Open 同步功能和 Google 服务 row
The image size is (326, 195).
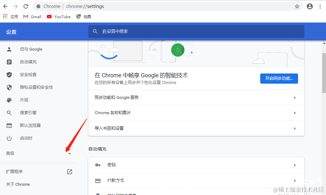click(x=196, y=98)
